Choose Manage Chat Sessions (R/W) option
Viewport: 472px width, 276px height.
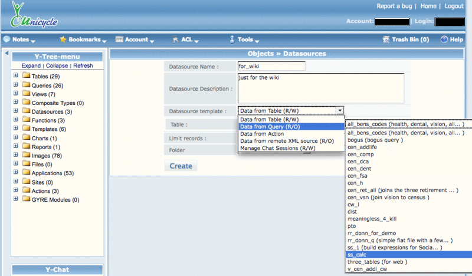click(278, 148)
